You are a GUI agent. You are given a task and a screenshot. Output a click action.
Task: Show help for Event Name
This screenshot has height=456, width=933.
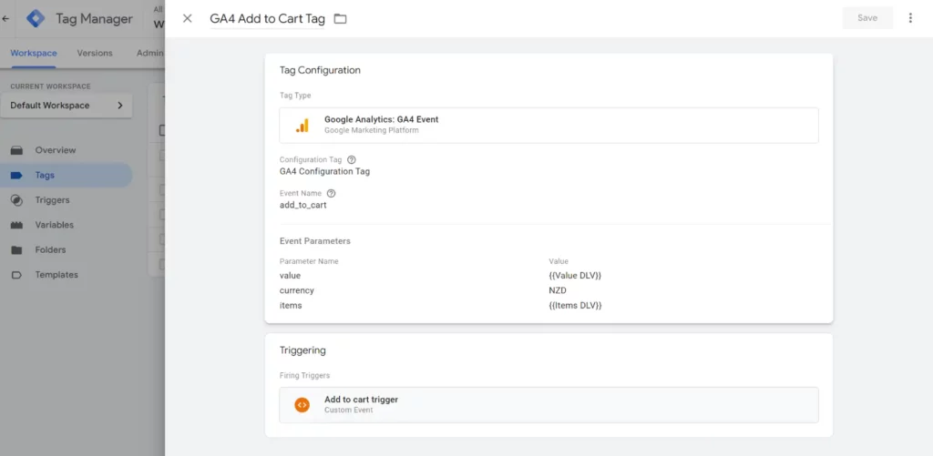coord(332,193)
